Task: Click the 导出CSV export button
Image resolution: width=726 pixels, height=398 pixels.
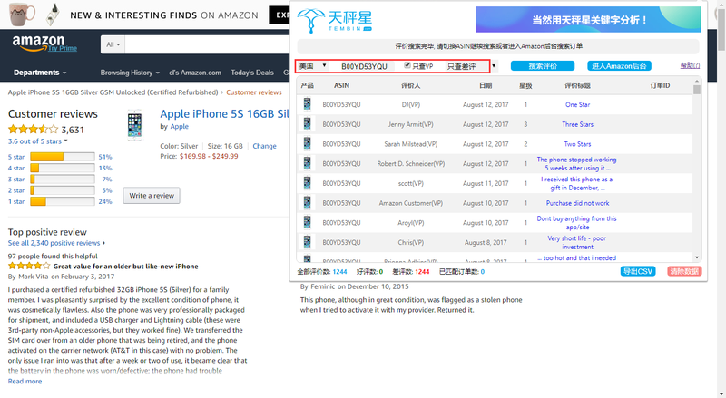Action: [638, 271]
